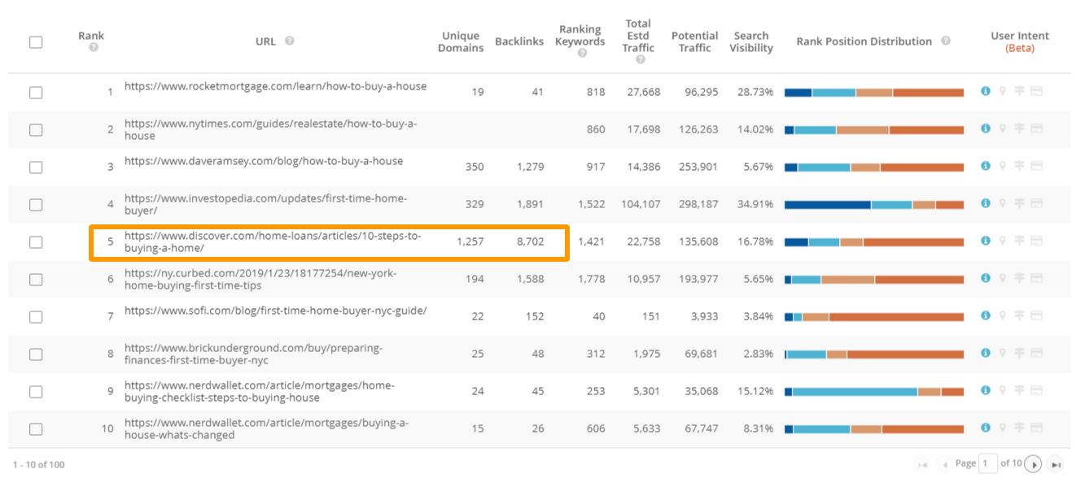Viewport: 1076px width, 487px height.
Task: Open the help icon beside the URL header
Action: pos(289,41)
